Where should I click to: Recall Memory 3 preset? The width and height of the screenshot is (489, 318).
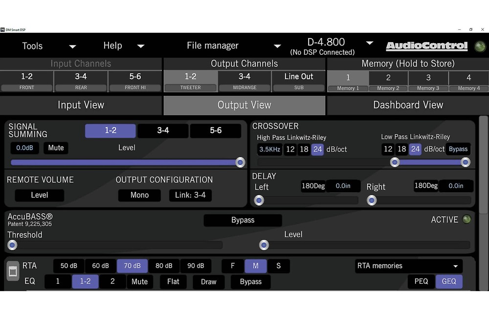tap(428, 81)
